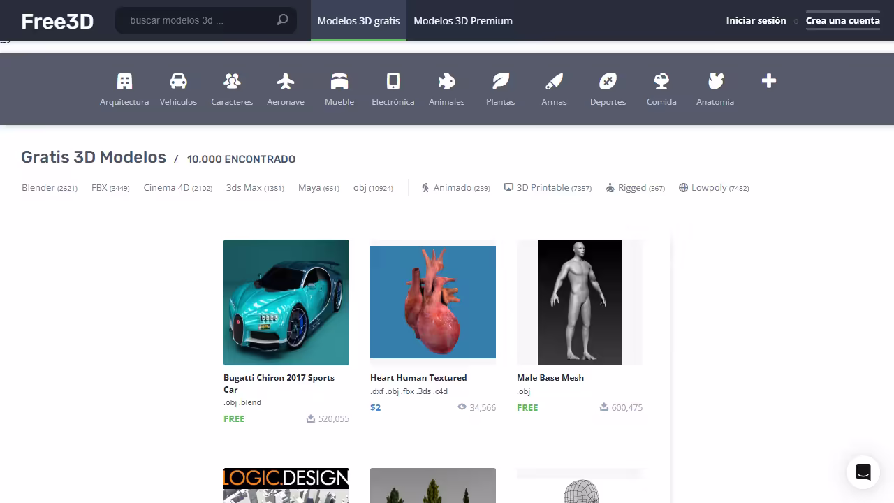Open the Arquitectura category icon
The width and height of the screenshot is (894, 503).
point(124,81)
